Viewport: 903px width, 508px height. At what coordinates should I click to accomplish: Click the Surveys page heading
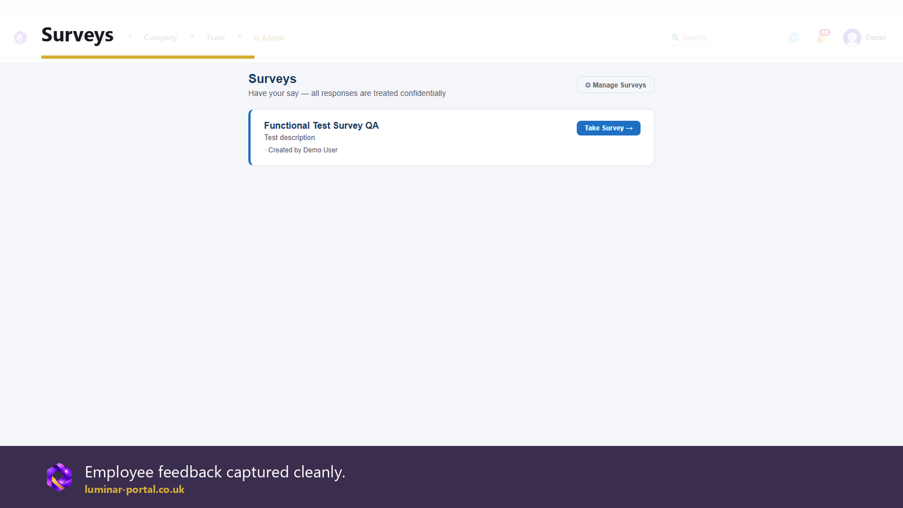point(272,79)
